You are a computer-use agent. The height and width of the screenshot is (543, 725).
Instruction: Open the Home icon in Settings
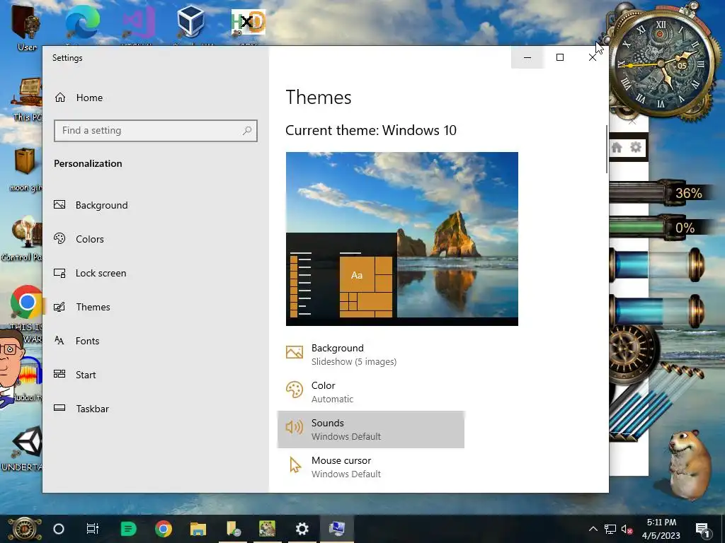pyautogui.click(x=60, y=98)
